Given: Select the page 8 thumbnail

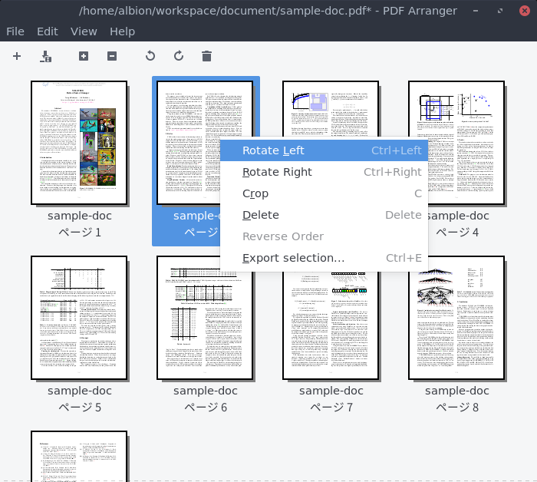Looking at the screenshot, I should (x=456, y=318).
